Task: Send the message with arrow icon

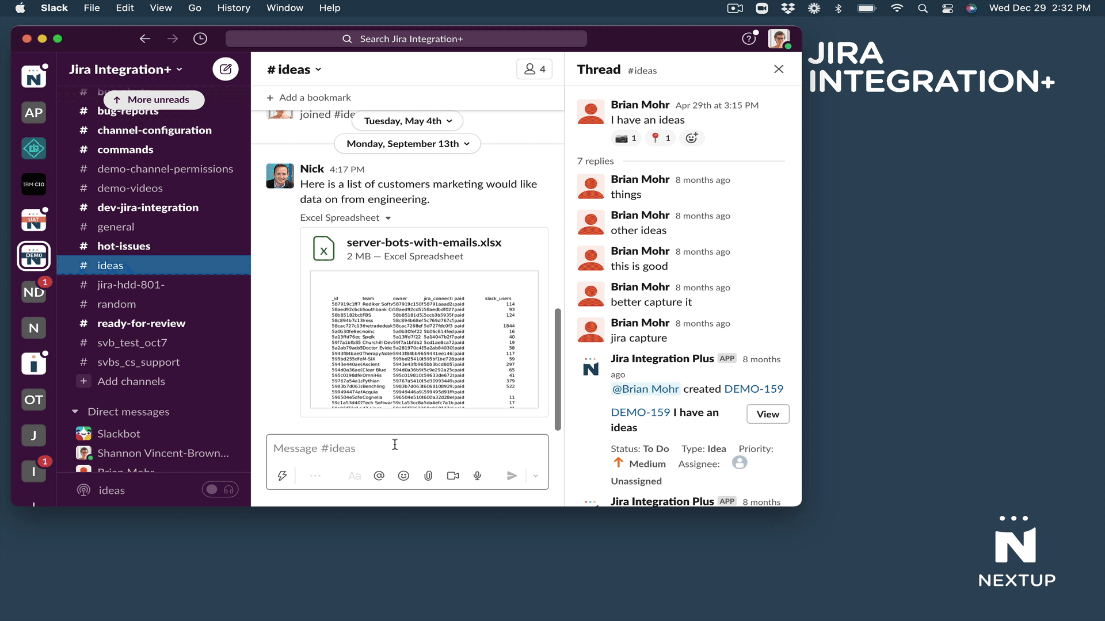Action: [x=512, y=476]
